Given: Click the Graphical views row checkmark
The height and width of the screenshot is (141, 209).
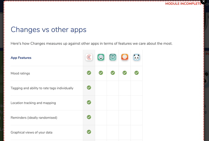Looking at the screenshot, I should (x=89, y=132).
